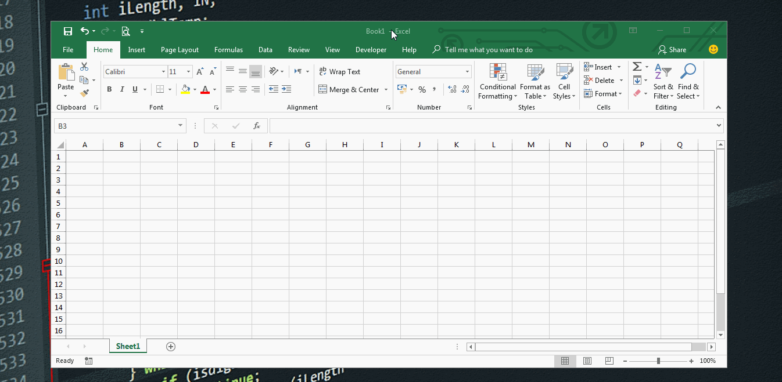The width and height of the screenshot is (782, 382).
Task: Decrease decimal places
Action: point(465,89)
